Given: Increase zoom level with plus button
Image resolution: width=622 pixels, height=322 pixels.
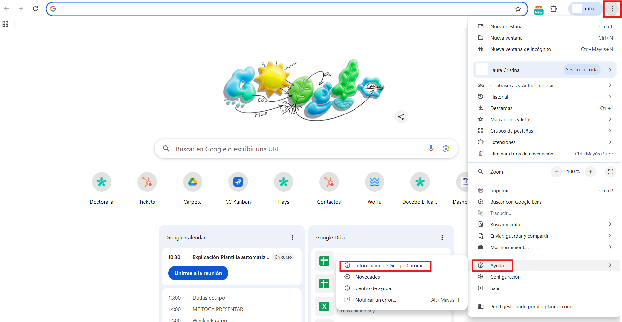Looking at the screenshot, I should pyautogui.click(x=590, y=172).
